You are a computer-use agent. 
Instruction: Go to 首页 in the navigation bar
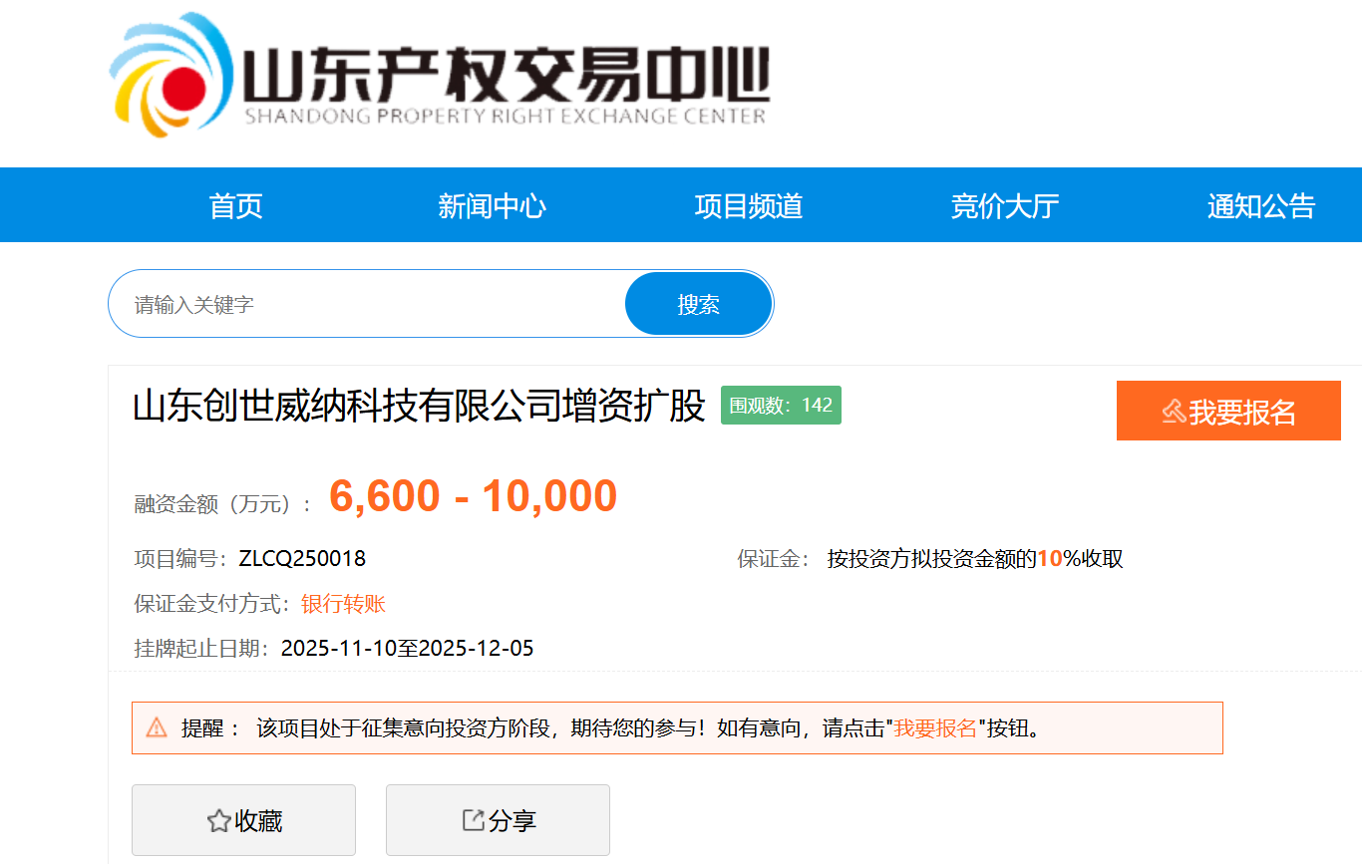point(235,206)
